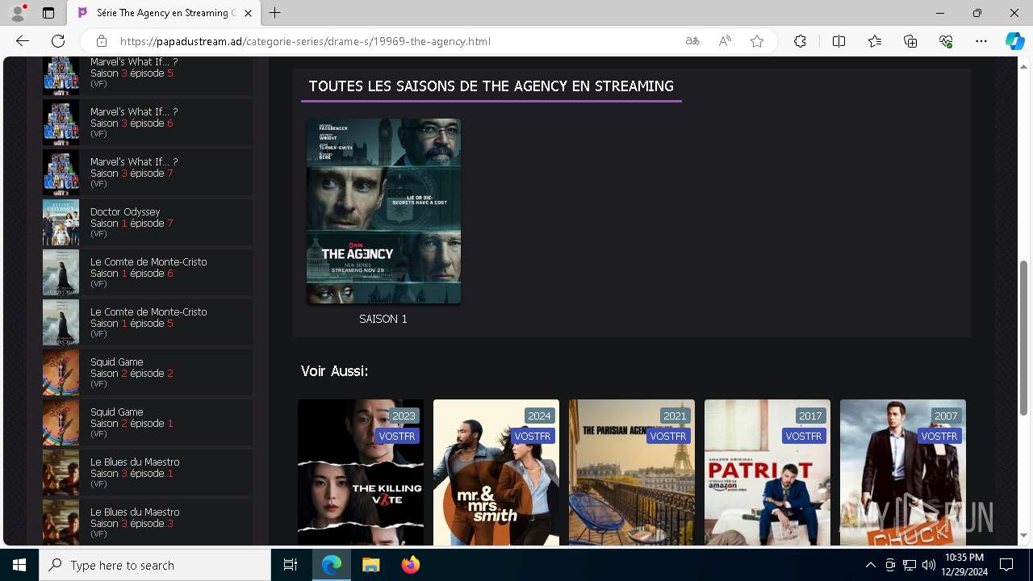Open the Copilot sidebar icon
Screen dimensions: 1033x581
coord(1014,41)
